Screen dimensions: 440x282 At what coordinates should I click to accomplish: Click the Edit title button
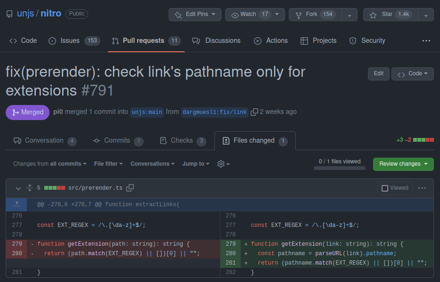pyautogui.click(x=379, y=74)
